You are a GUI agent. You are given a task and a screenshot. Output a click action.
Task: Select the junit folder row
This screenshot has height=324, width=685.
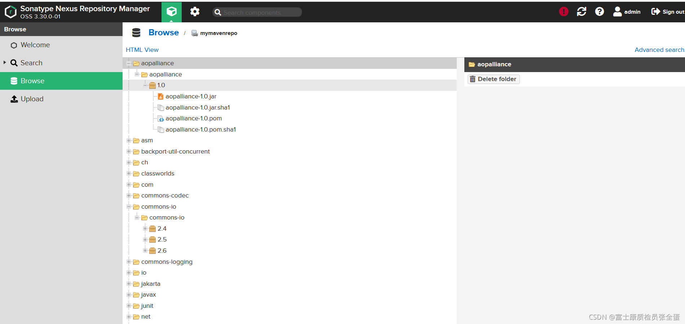click(290, 306)
